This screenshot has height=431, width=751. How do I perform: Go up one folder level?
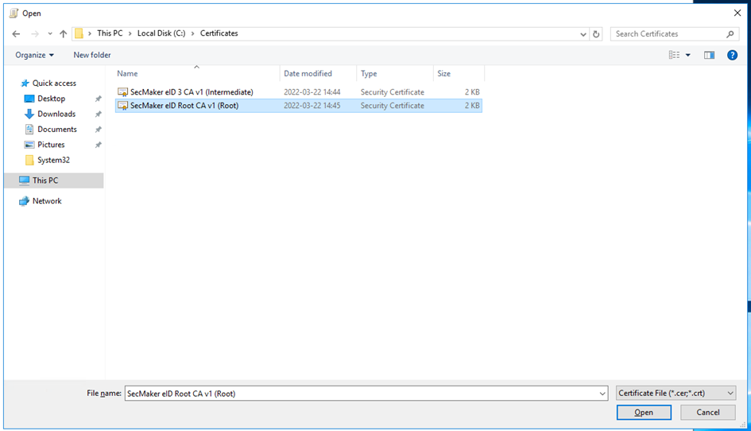tap(64, 33)
